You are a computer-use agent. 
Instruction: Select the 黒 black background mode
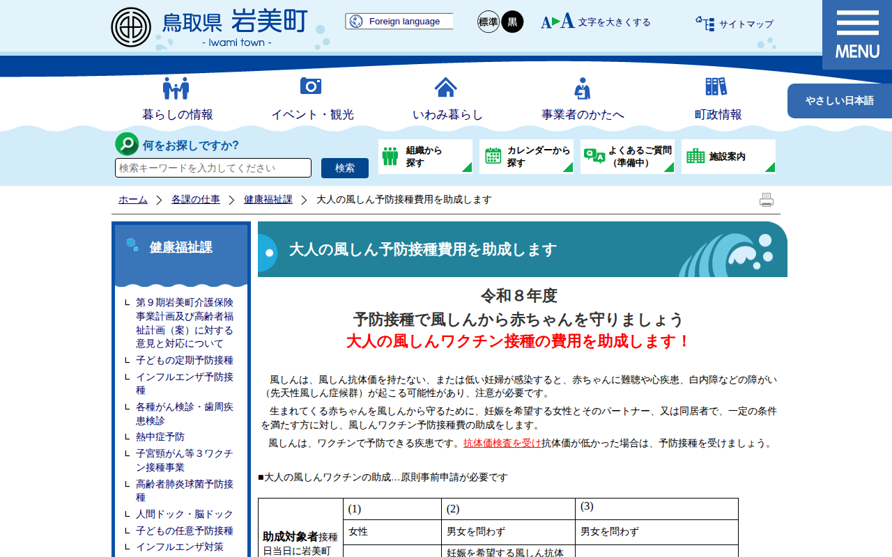coord(512,22)
